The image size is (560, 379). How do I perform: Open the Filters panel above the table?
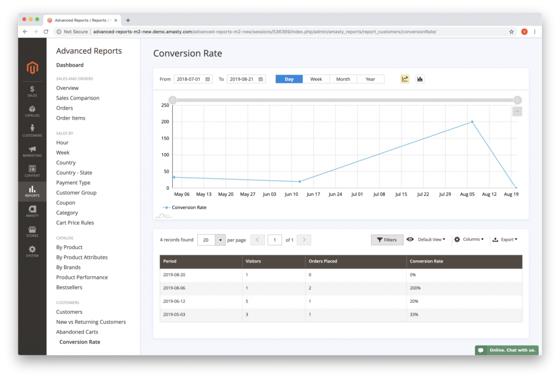(x=387, y=239)
